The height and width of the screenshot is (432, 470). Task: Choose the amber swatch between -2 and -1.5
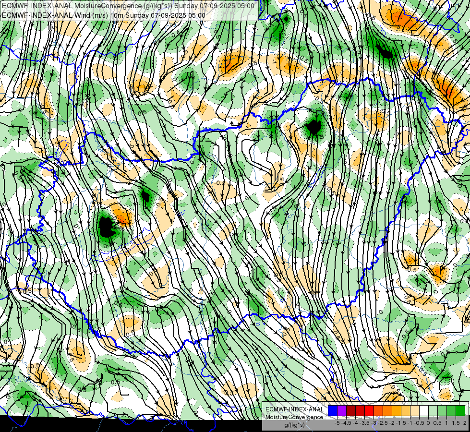point(396,411)
